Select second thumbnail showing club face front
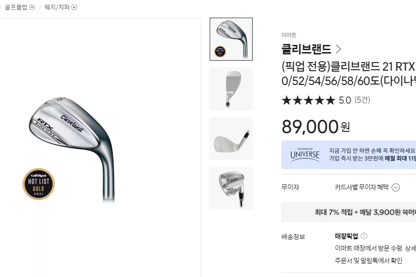 pos(231,89)
